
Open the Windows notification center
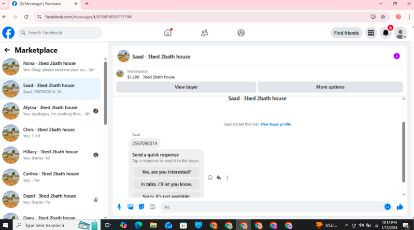pyautogui.click(x=406, y=225)
